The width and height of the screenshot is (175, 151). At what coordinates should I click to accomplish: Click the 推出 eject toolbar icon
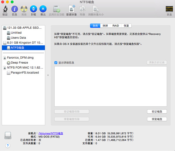coord(43,9)
